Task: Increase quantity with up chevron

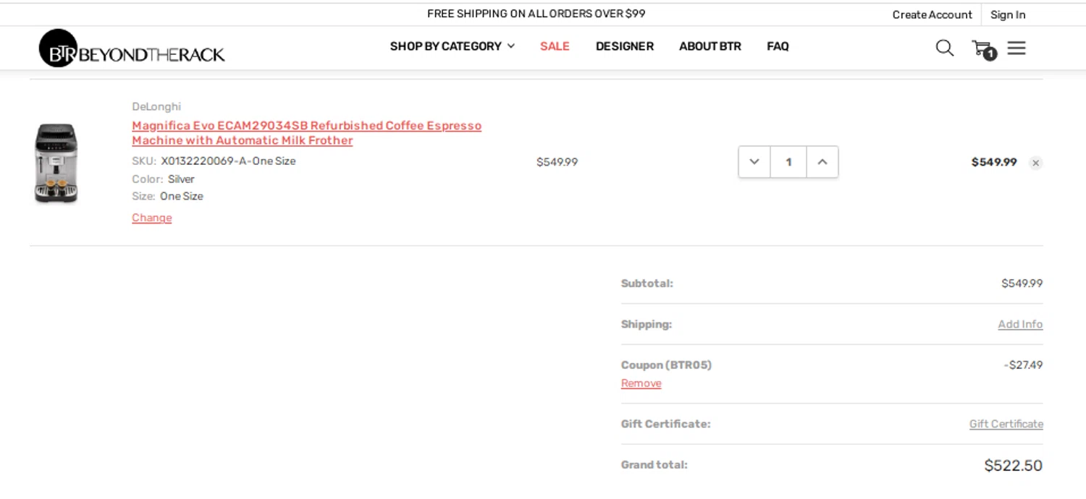Action: tap(822, 162)
